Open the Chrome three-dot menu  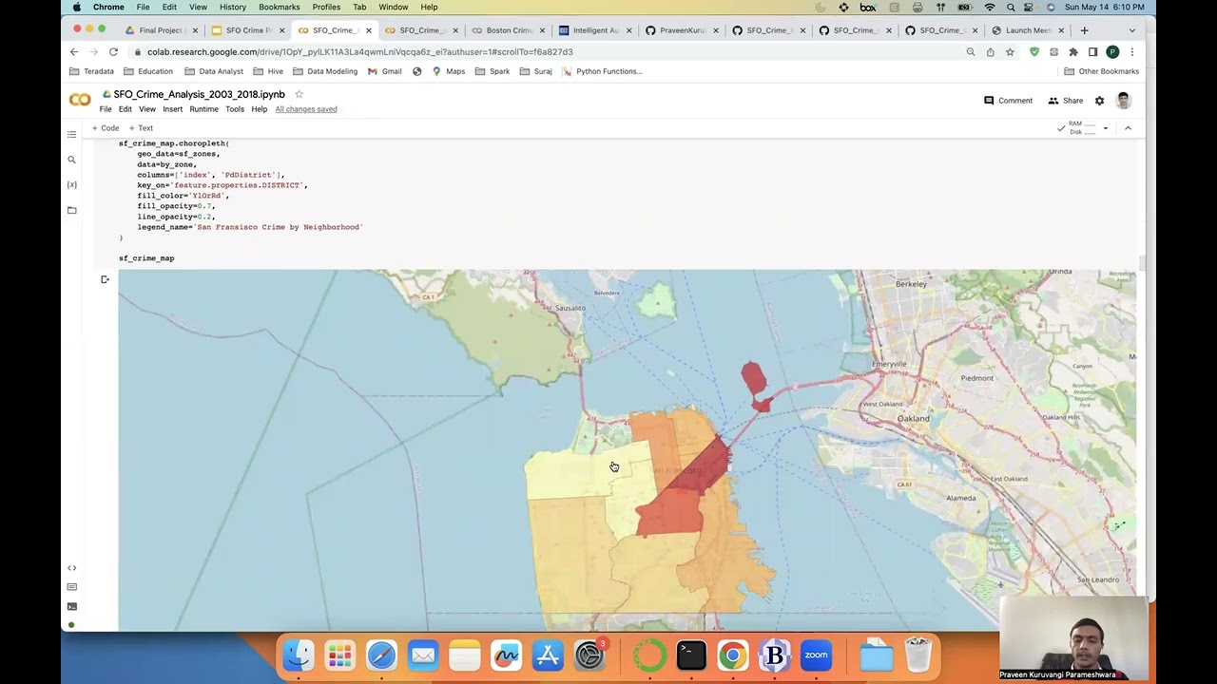pos(1131,52)
